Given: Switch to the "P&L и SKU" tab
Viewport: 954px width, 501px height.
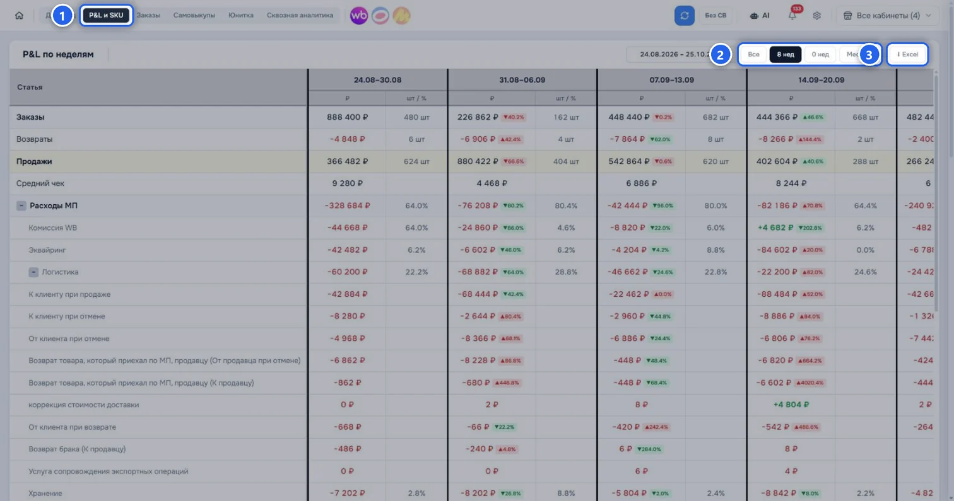Looking at the screenshot, I should 106,15.
